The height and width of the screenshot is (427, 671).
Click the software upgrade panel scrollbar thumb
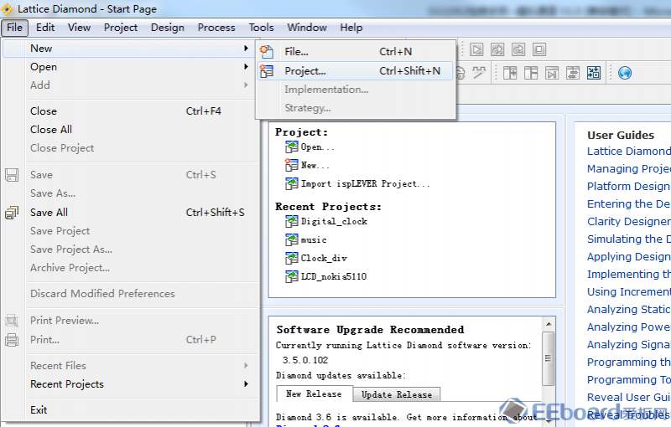click(549, 358)
